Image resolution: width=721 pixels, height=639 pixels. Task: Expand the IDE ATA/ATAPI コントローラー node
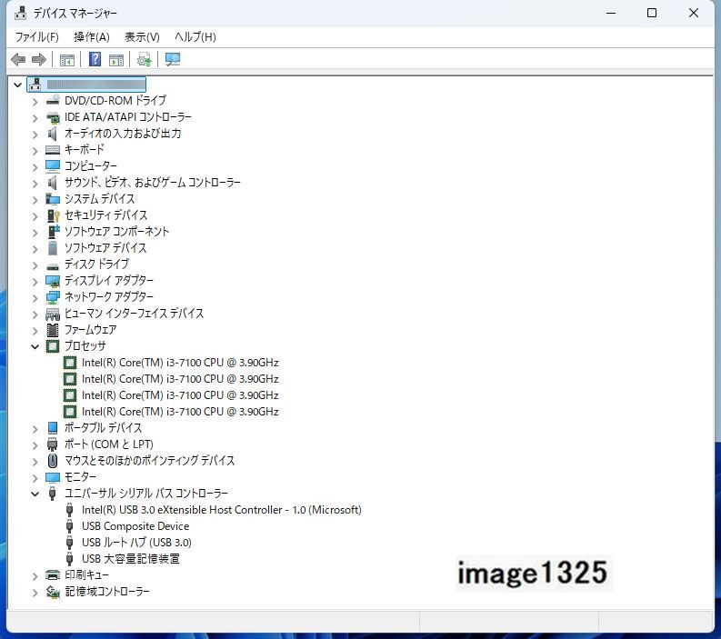point(35,118)
